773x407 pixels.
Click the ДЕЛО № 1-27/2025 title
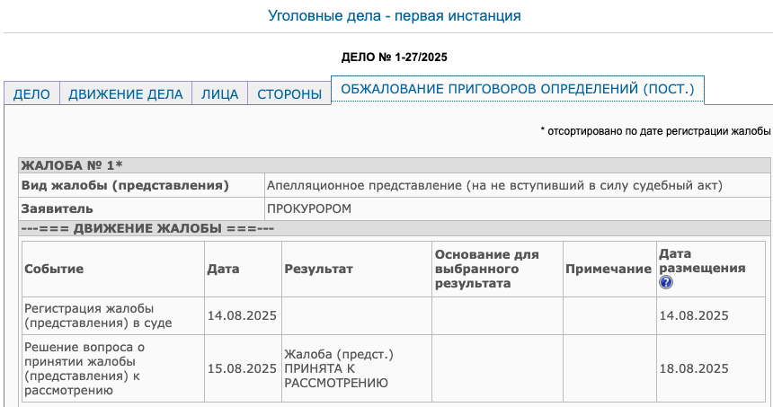(395, 58)
